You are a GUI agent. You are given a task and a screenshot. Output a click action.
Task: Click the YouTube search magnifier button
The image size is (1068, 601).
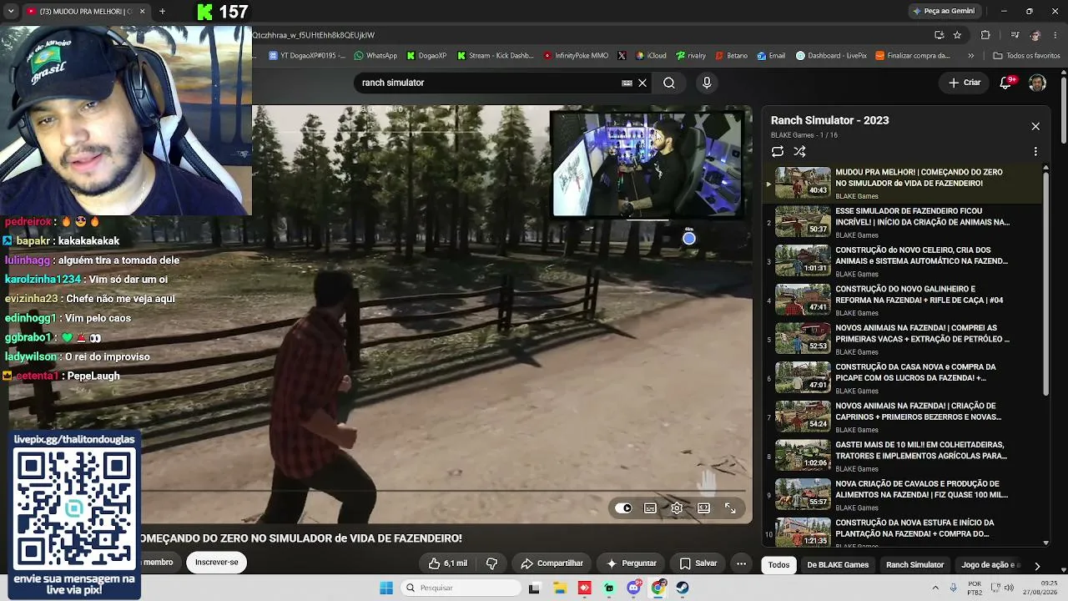coord(669,83)
